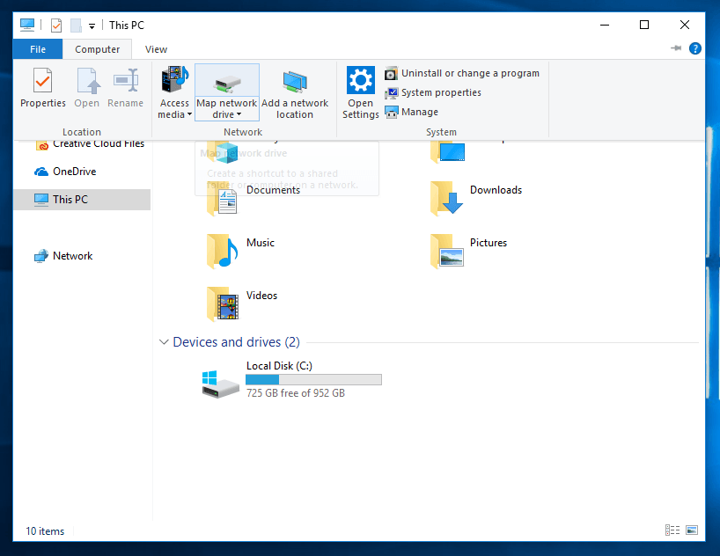
Task: Click the Local Disk (C:) usage bar
Action: [x=313, y=379]
